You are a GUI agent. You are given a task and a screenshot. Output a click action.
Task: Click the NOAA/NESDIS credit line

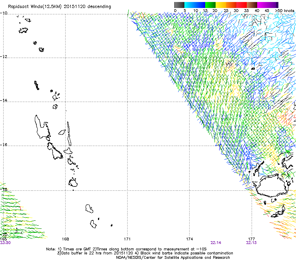(173, 258)
